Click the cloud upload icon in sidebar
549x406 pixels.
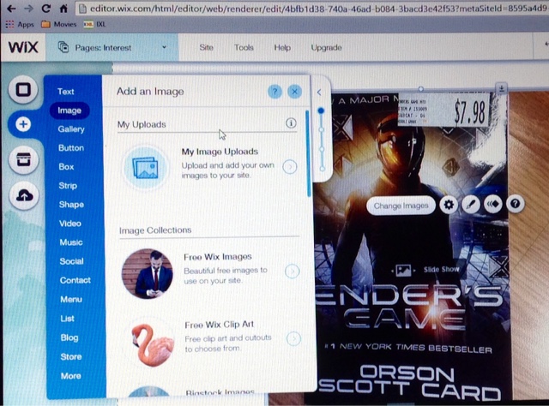click(x=24, y=195)
